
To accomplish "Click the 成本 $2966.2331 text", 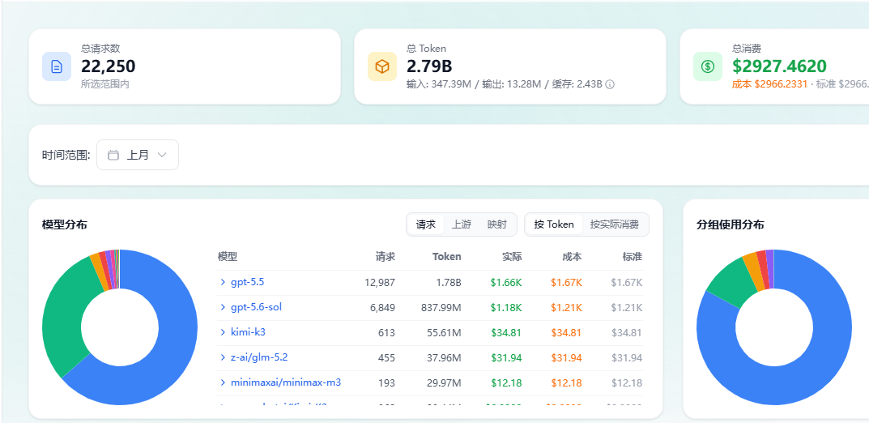I will (770, 85).
